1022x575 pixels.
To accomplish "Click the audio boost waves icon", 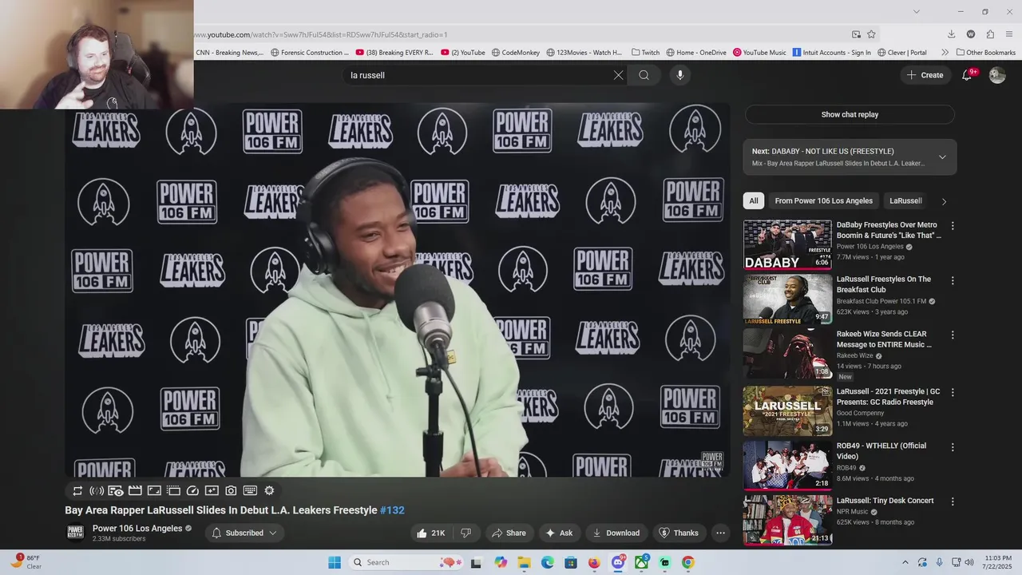I will pyautogui.click(x=97, y=491).
